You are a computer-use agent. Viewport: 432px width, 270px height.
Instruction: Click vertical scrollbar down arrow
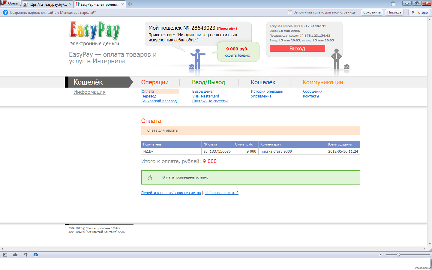pyautogui.click(x=430, y=244)
